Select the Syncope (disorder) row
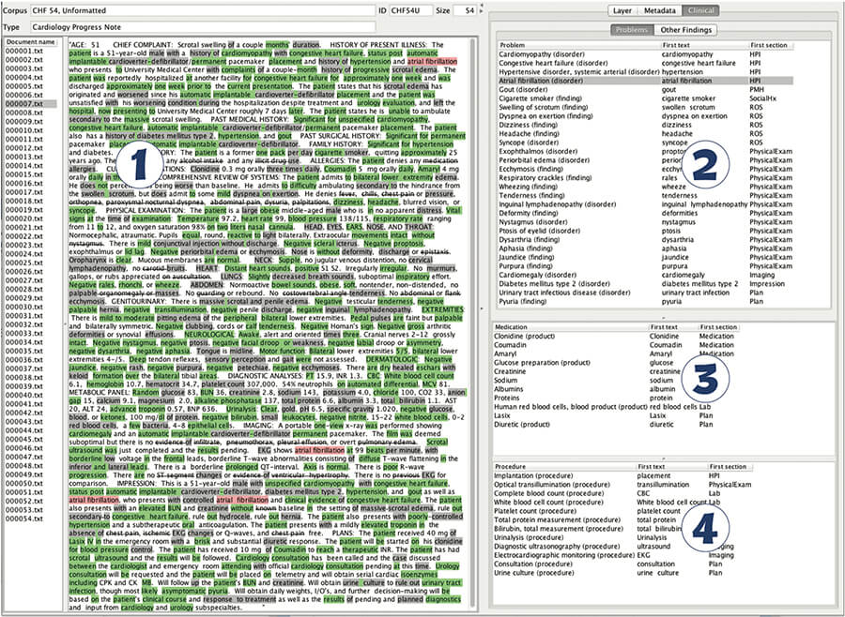Image resolution: width=845 pixels, height=617 pixels. point(646,143)
